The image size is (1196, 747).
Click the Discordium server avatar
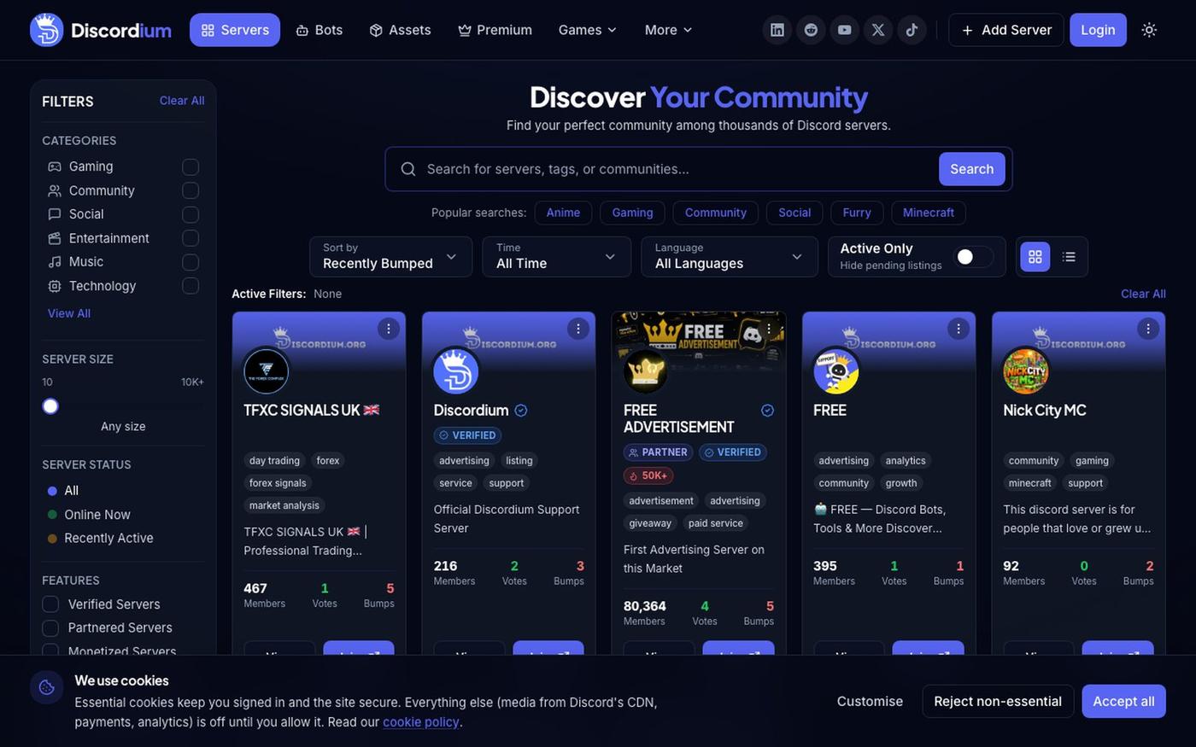(456, 371)
